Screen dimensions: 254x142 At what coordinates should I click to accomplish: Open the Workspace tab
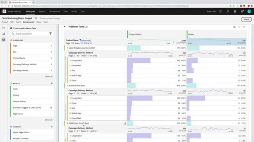pyautogui.click(x=30, y=11)
